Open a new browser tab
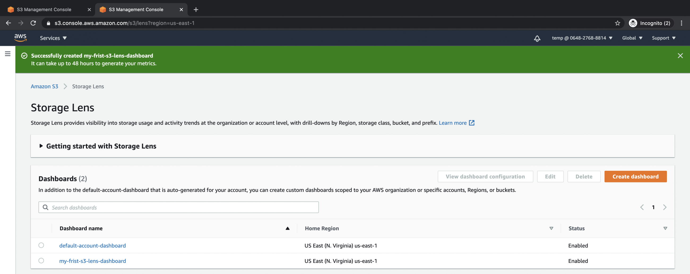The image size is (690, 274). [196, 10]
